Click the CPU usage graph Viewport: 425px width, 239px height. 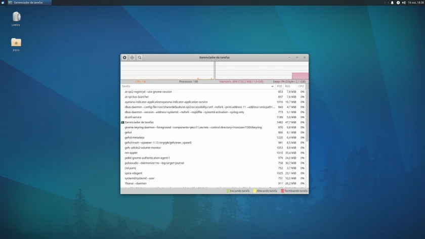(167, 70)
